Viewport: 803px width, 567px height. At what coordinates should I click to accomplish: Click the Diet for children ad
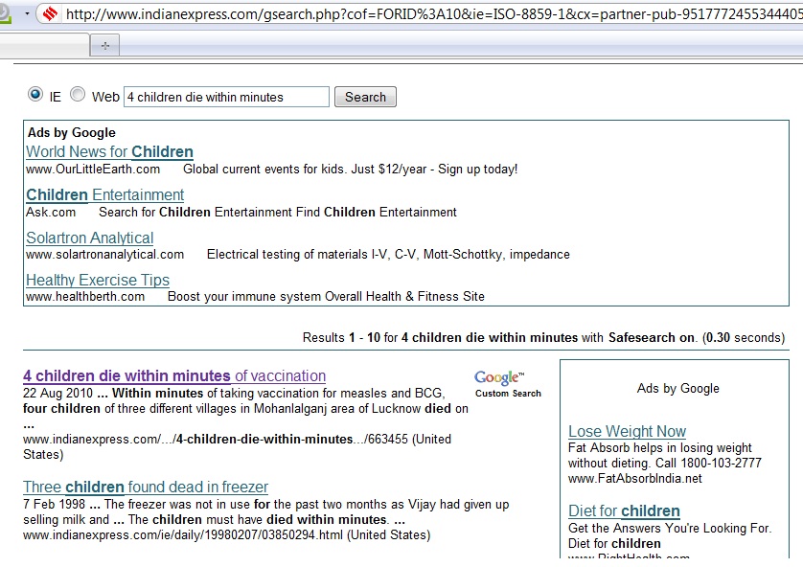(624, 510)
